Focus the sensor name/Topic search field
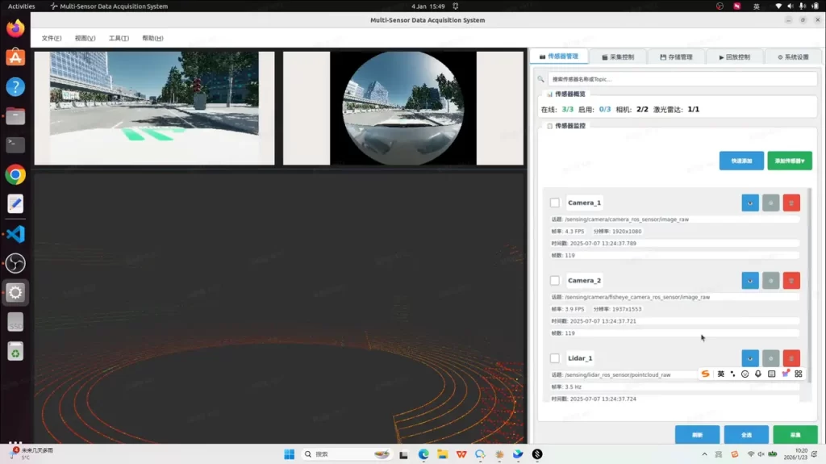This screenshot has height=464, width=826. click(x=682, y=79)
